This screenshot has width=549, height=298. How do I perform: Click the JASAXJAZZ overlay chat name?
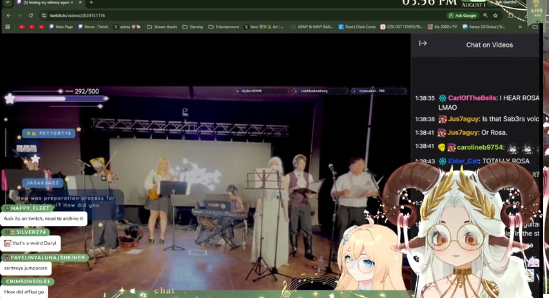pos(43,183)
